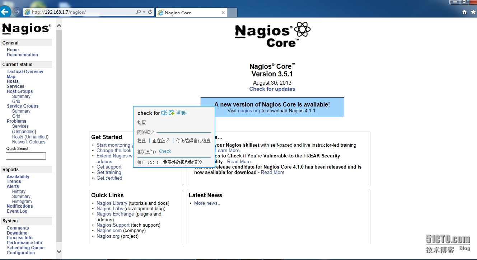Open the 免费外教视频邀请 promo link
Screen dimensions: 477x260
[175, 162]
